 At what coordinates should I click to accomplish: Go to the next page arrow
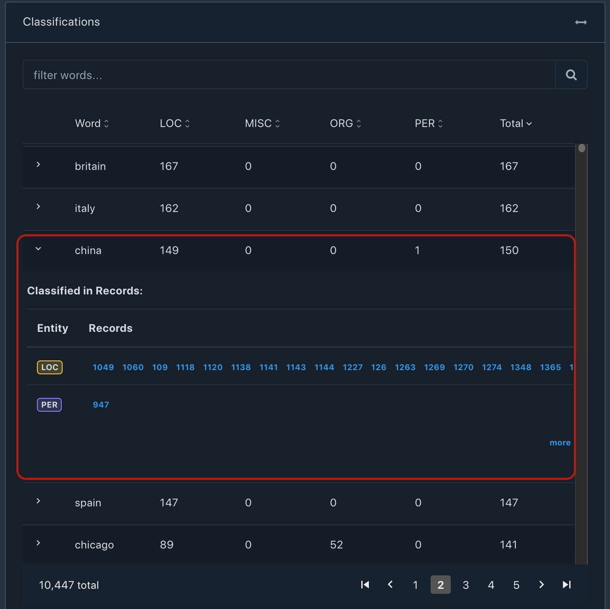(x=541, y=585)
